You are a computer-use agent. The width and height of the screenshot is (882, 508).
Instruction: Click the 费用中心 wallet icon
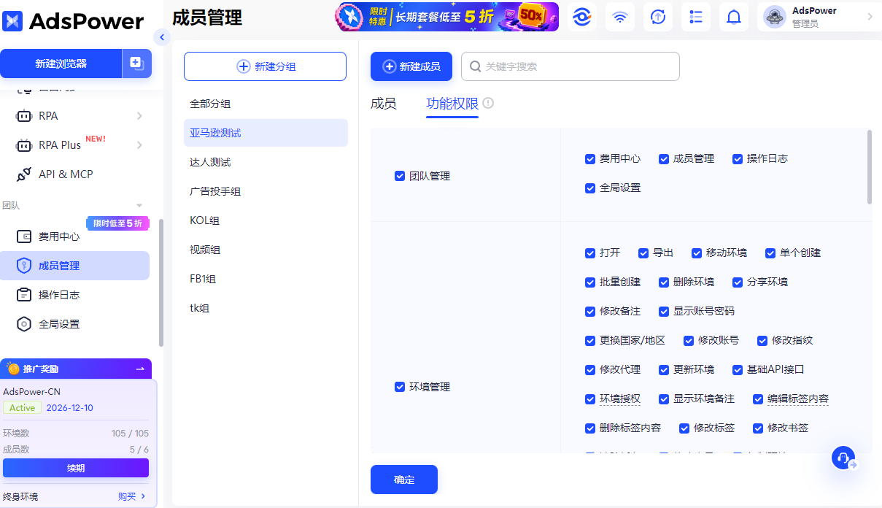[24, 236]
